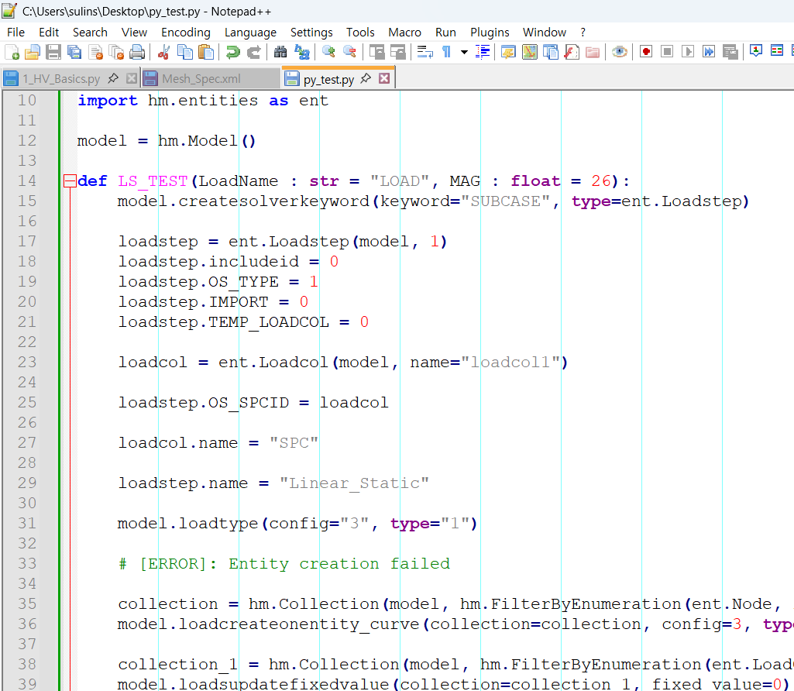The width and height of the screenshot is (794, 691).
Task: Click the red-green list plugin icon
Action: tap(777, 51)
